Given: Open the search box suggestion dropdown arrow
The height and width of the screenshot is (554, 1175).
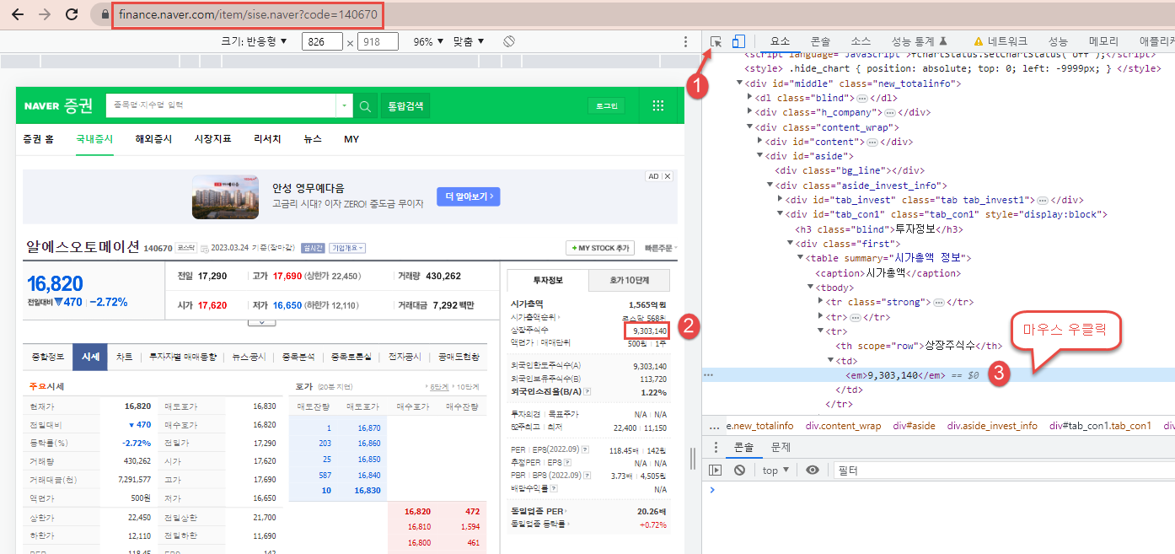Looking at the screenshot, I should (344, 105).
